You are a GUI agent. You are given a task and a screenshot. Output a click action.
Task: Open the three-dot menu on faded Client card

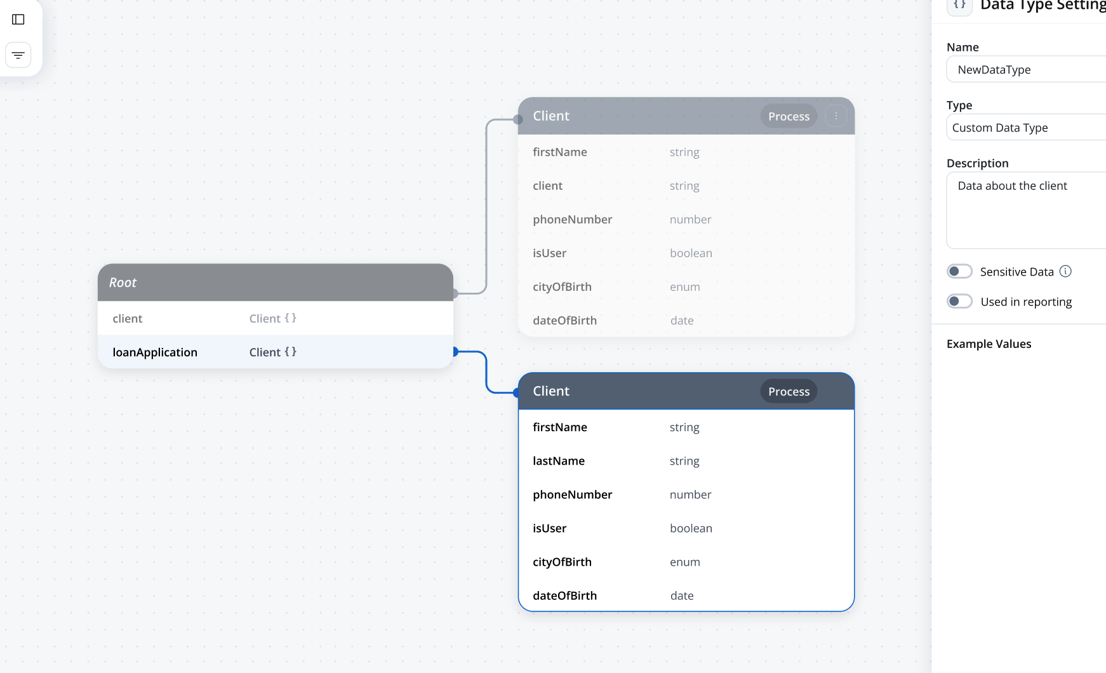836,116
